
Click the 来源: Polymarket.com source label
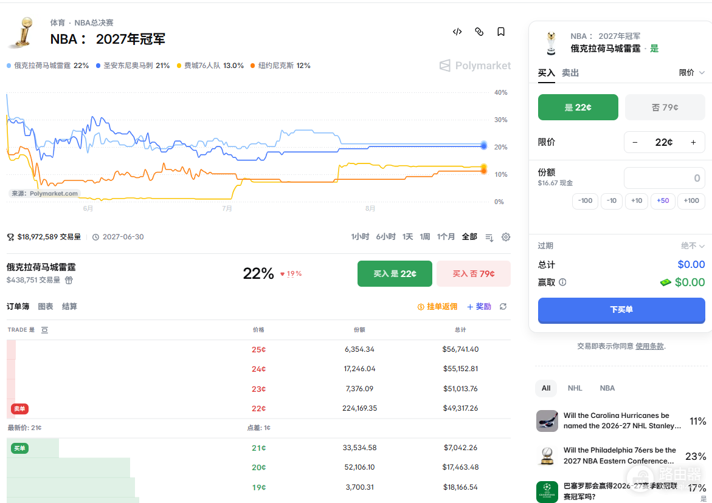point(44,193)
